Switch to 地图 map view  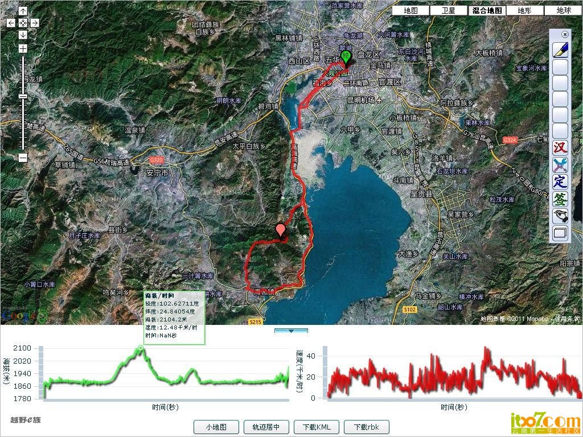tap(411, 10)
